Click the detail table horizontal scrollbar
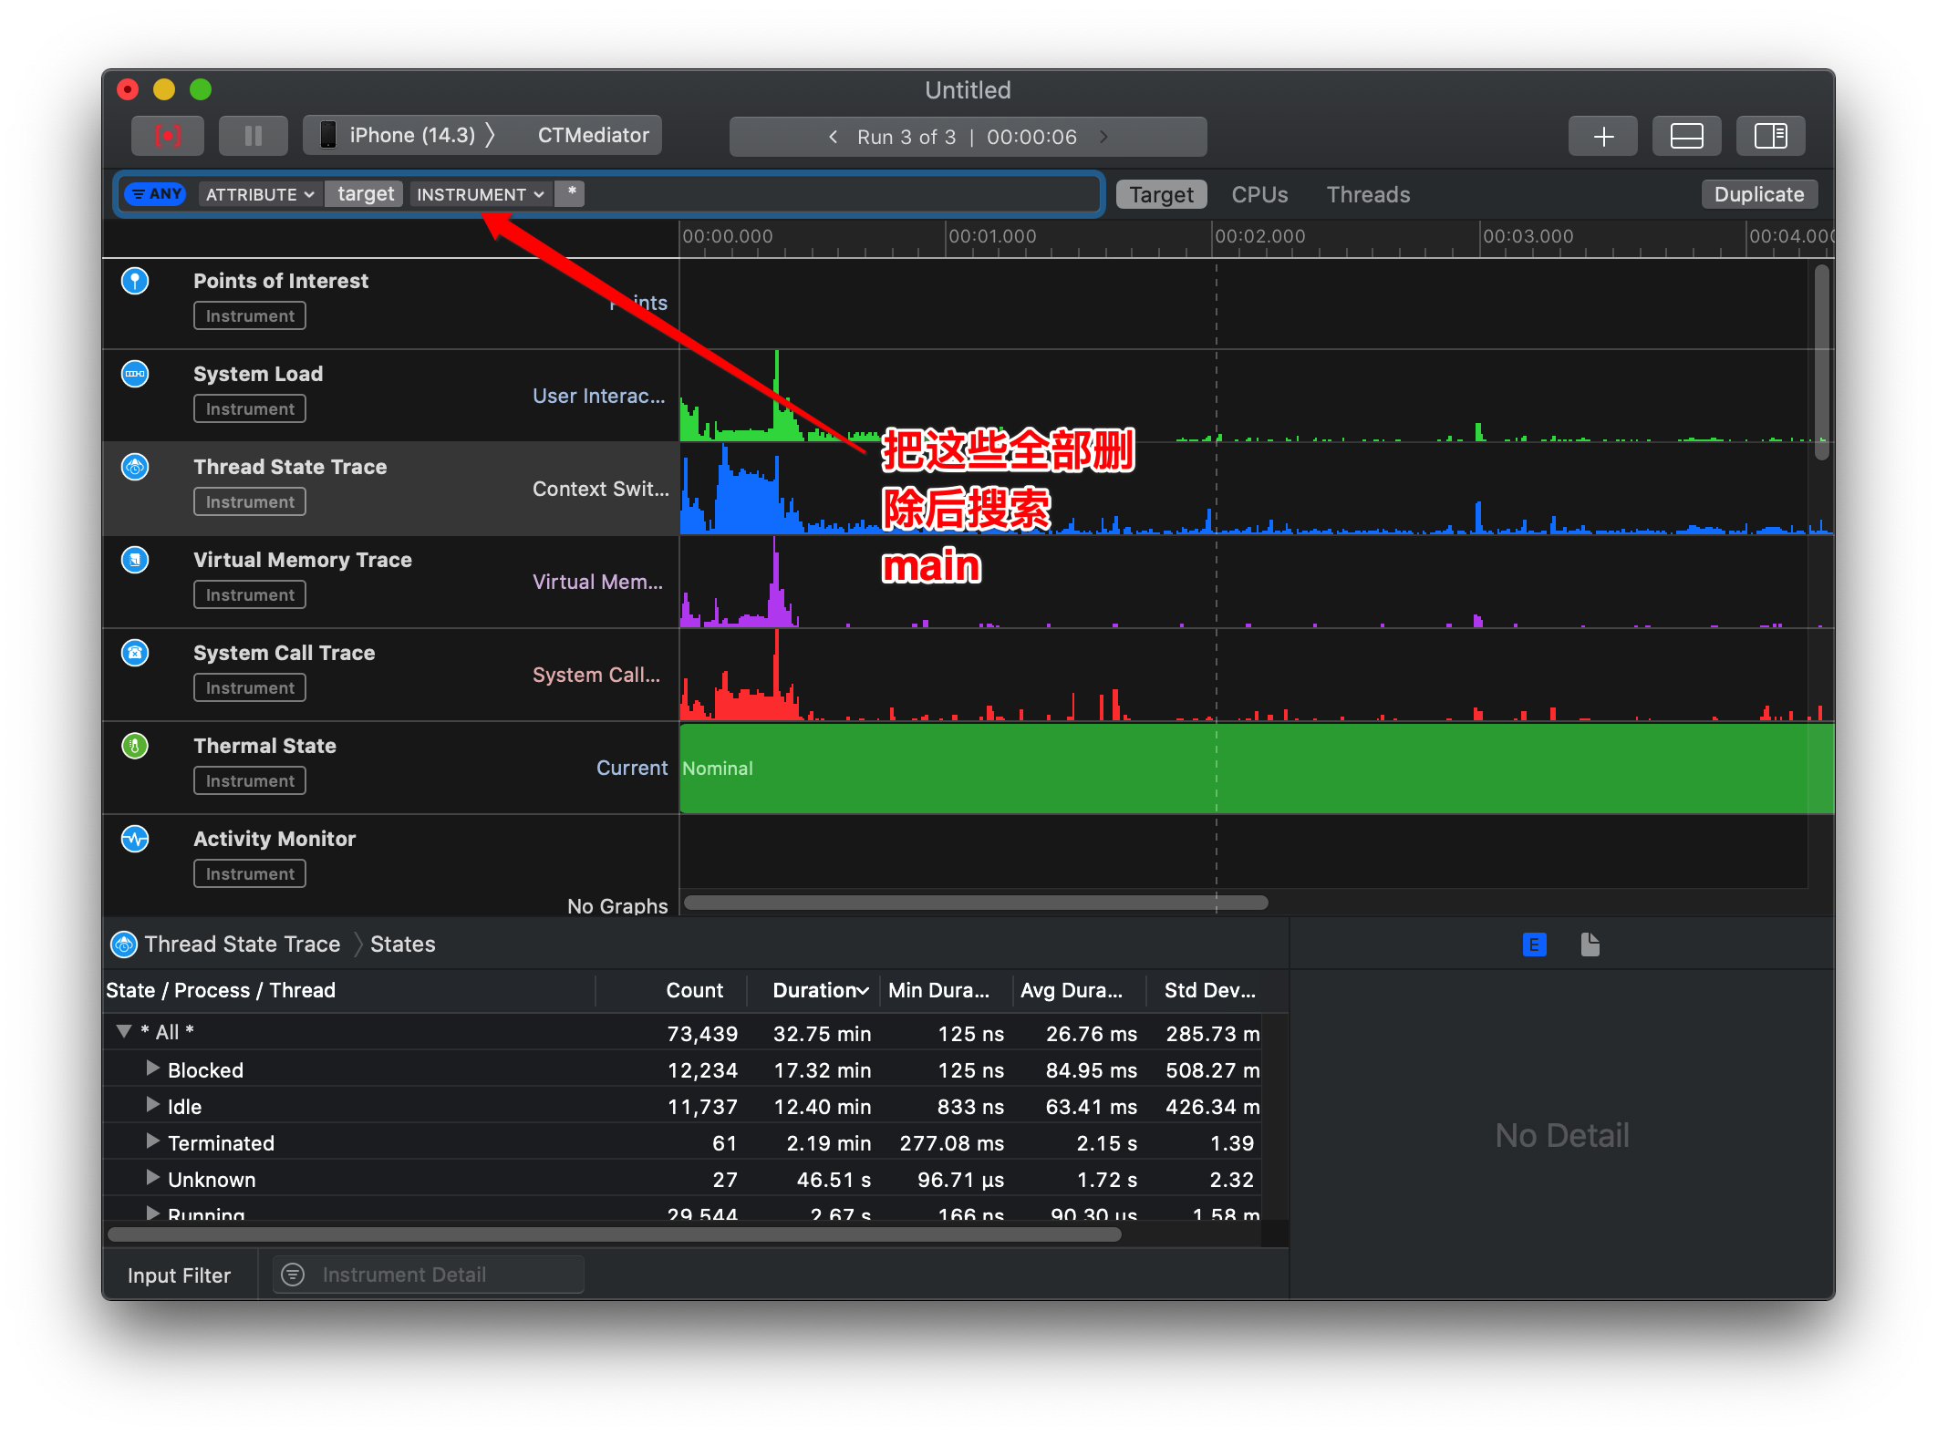The image size is (1937, 1435). tap(614, 1234)
